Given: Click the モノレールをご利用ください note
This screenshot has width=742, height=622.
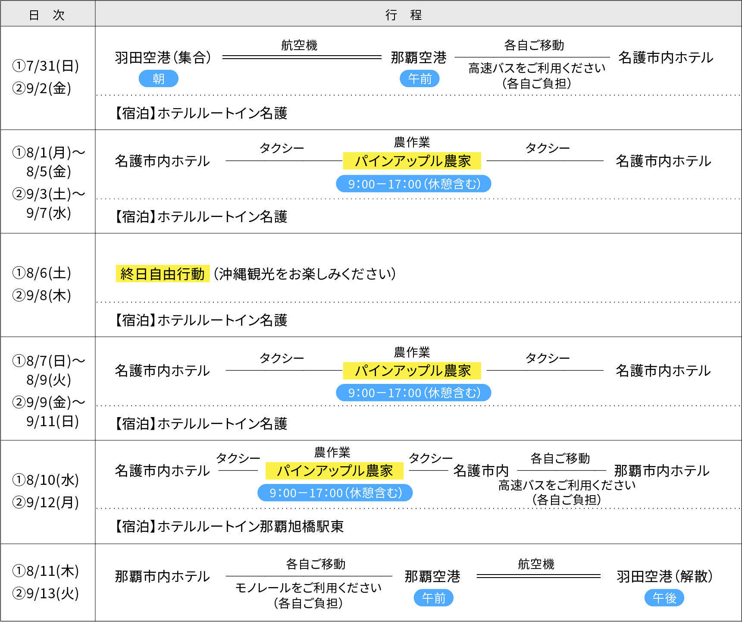Looking at the screenshot, I should (308, 587).
